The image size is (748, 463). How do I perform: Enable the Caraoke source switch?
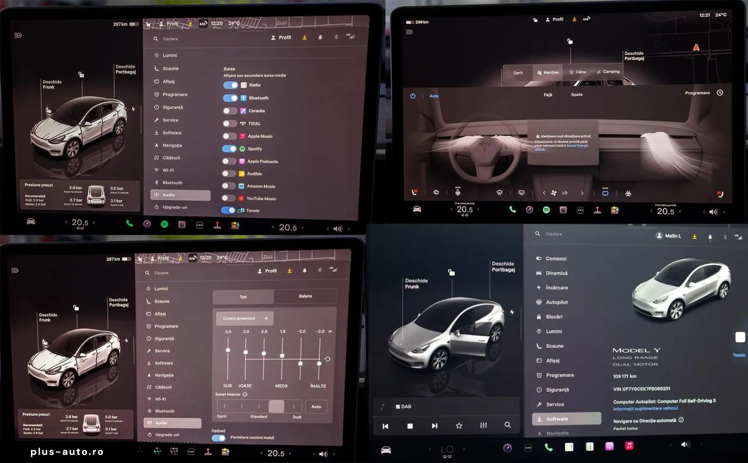tap(230, 111)
